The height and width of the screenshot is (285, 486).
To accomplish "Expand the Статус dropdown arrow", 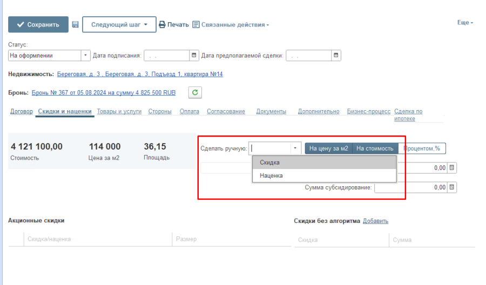I will [85, 55].
